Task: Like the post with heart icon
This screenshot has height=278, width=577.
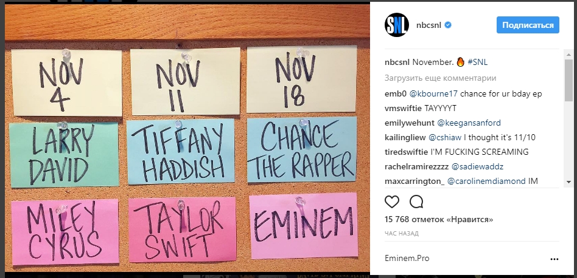Action: coord(392,202)
